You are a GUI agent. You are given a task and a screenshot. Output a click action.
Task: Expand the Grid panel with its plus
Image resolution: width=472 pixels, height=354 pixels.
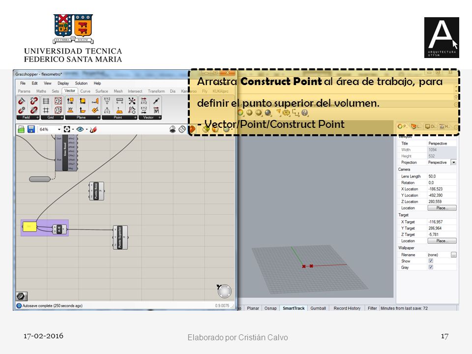pyautogui.click(x=62, y=118)
